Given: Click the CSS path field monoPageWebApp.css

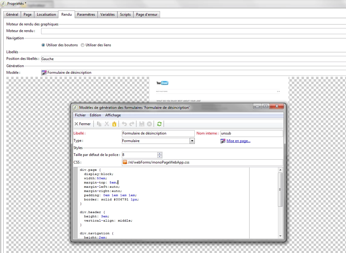Looking at the screenshot, I should tap(202, 162).
